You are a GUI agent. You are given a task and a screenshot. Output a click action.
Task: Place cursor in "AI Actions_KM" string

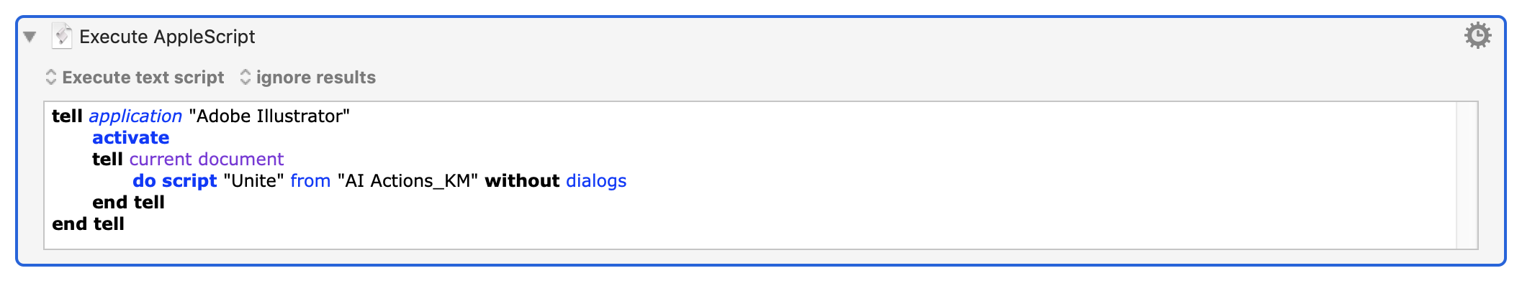tap(407, 180)
